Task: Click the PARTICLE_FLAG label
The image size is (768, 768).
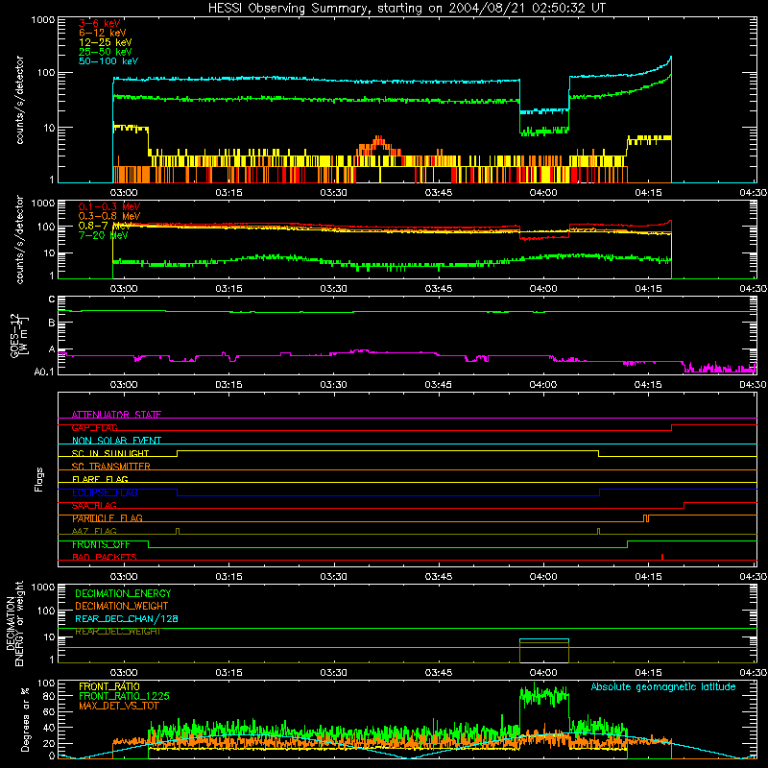Action: point(108,518)
